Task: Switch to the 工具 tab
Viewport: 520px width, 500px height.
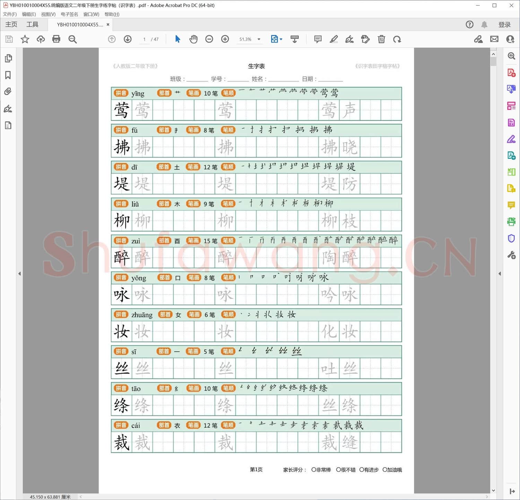Action: tap(32, 24)
